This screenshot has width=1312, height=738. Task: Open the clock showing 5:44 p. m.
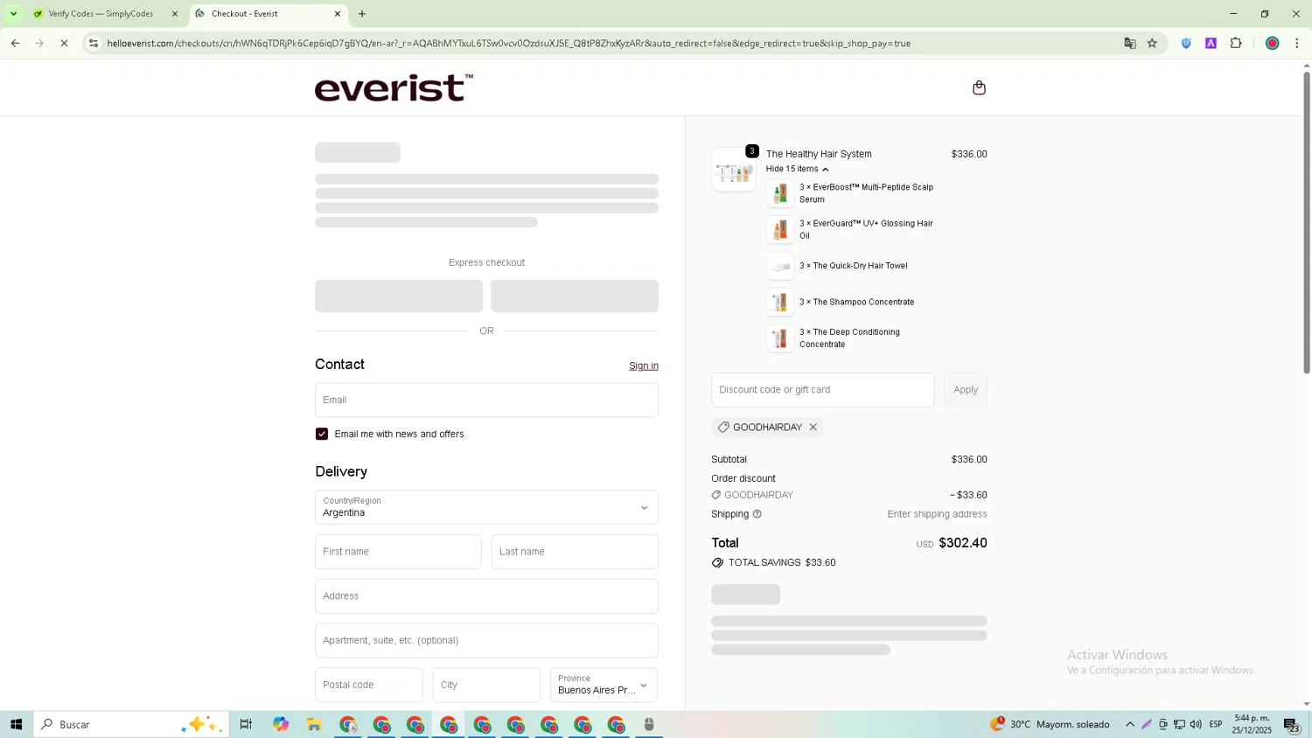coord(1252,724)
